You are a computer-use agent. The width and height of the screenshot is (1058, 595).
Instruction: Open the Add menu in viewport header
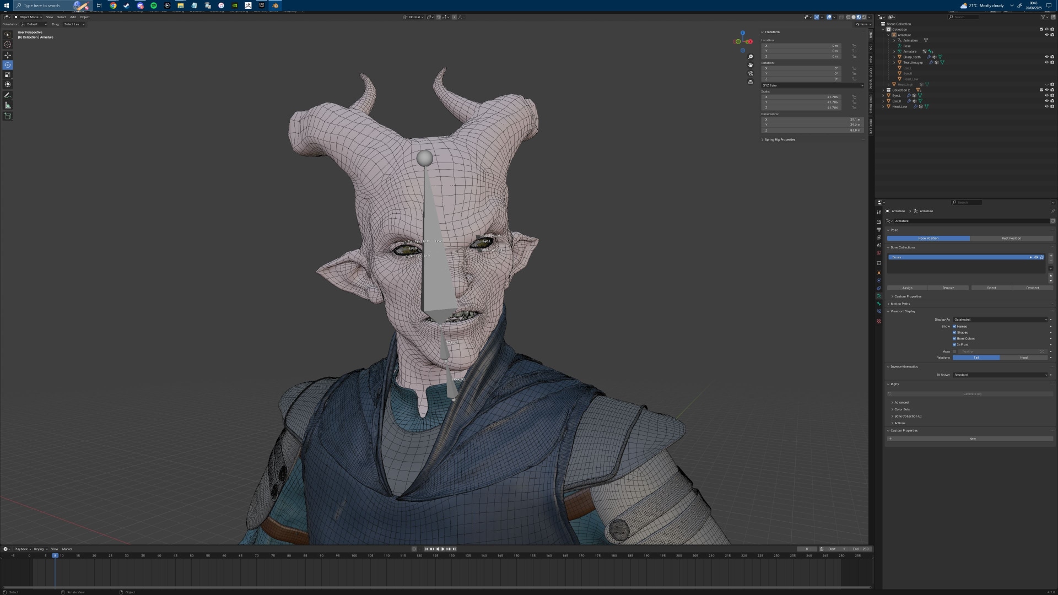(x=73, y=17)
